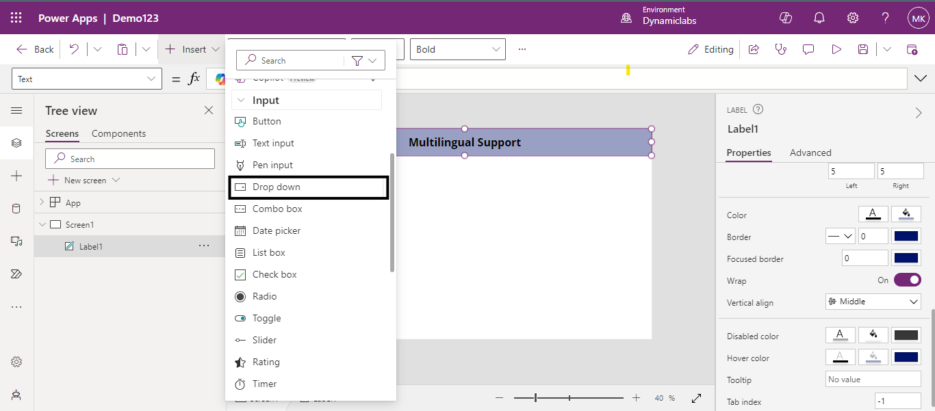
Task: Expand the App tree node
Action: click(x=42, y=202)
